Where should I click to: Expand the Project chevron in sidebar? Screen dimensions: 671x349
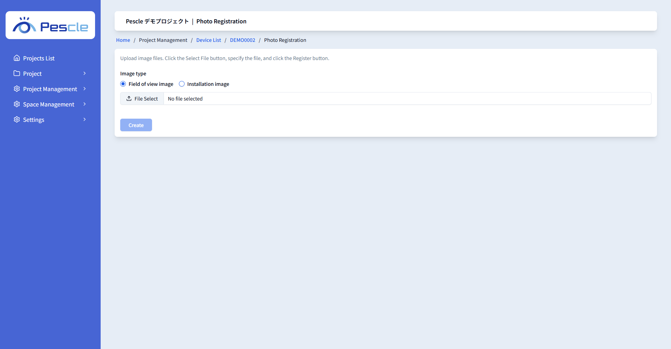click(x=85, y=73)
